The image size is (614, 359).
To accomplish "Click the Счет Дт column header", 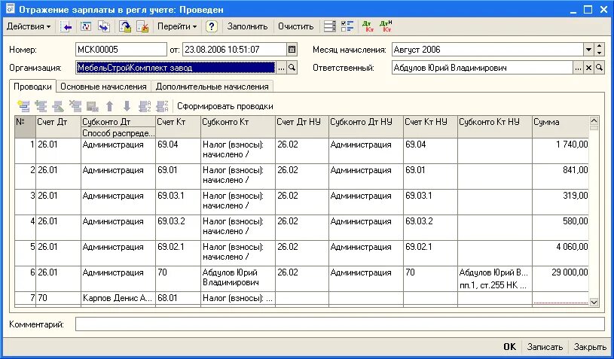I will [58, 126].
